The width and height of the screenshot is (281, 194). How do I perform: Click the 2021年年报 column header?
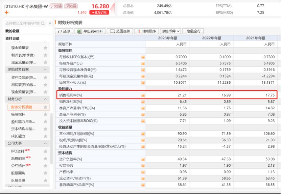(x=256, y=38)
